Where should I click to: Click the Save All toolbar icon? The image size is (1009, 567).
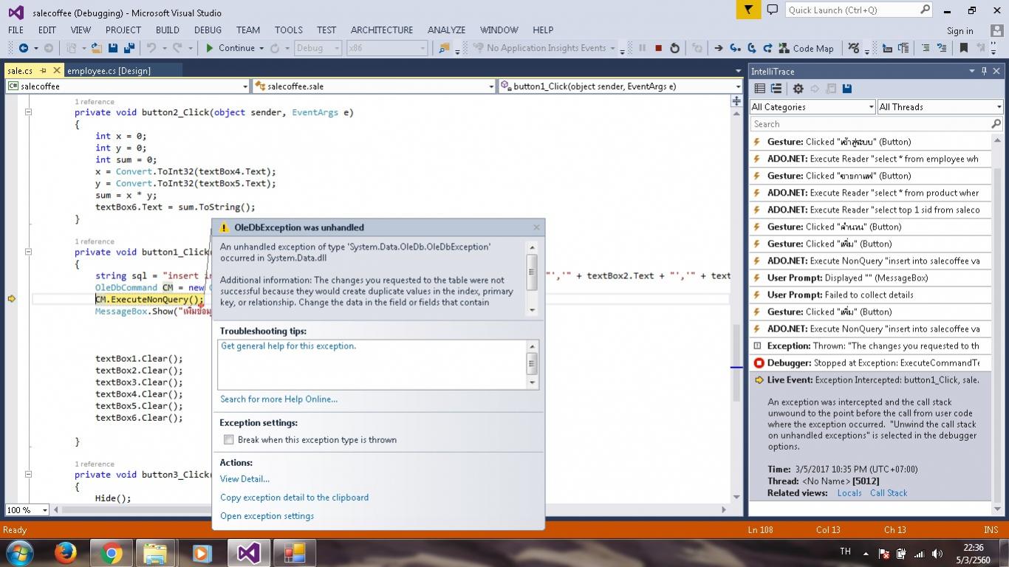click(x=129, y=48)
